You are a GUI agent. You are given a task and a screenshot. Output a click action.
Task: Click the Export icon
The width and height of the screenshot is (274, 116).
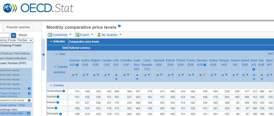click(x=77, y=35)
